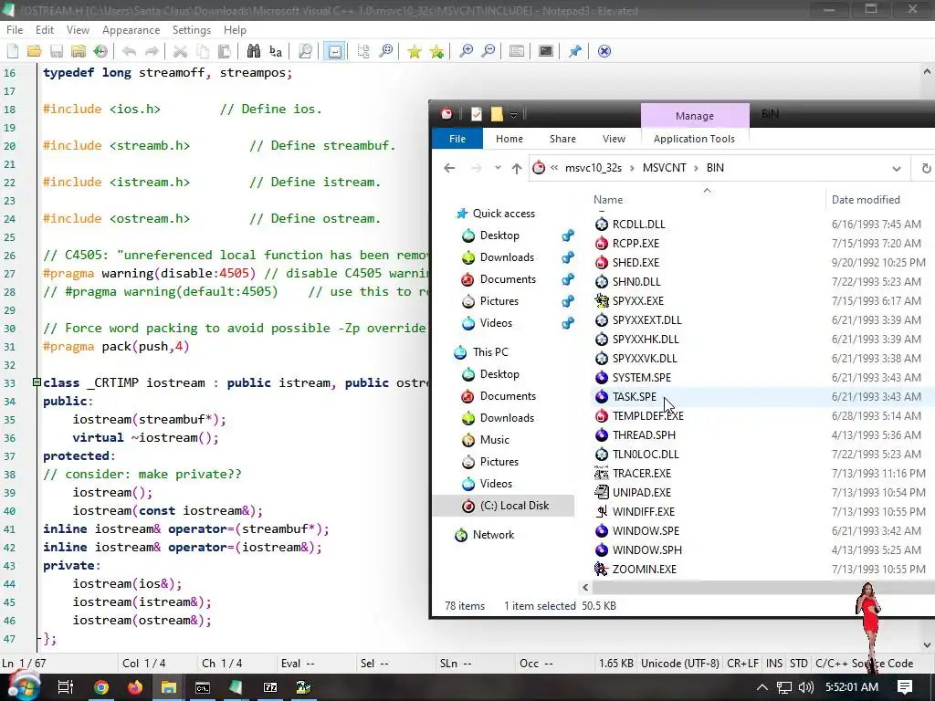
Task: Open Find with the binoculars icon
Action: [254, 51]
